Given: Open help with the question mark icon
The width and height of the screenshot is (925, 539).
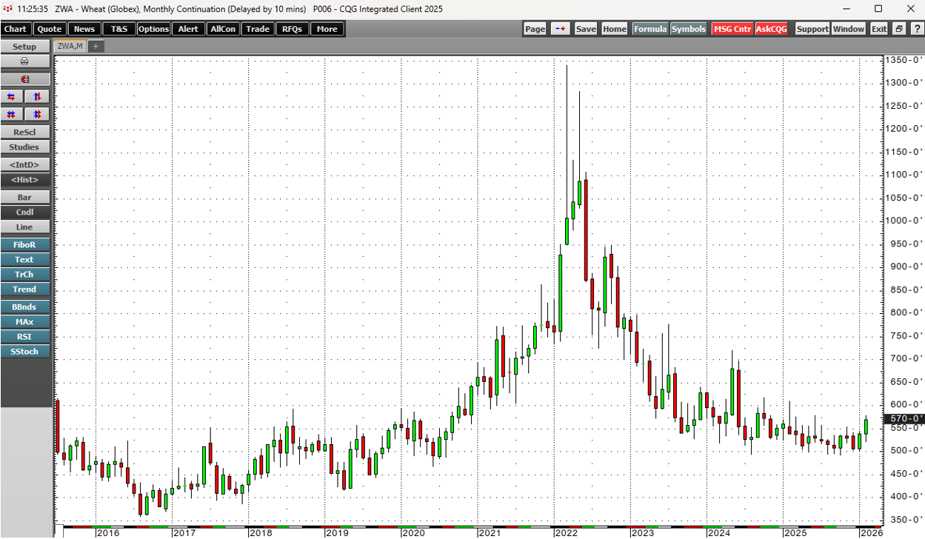Looking at the screenshot, I should tap(915, 29).
